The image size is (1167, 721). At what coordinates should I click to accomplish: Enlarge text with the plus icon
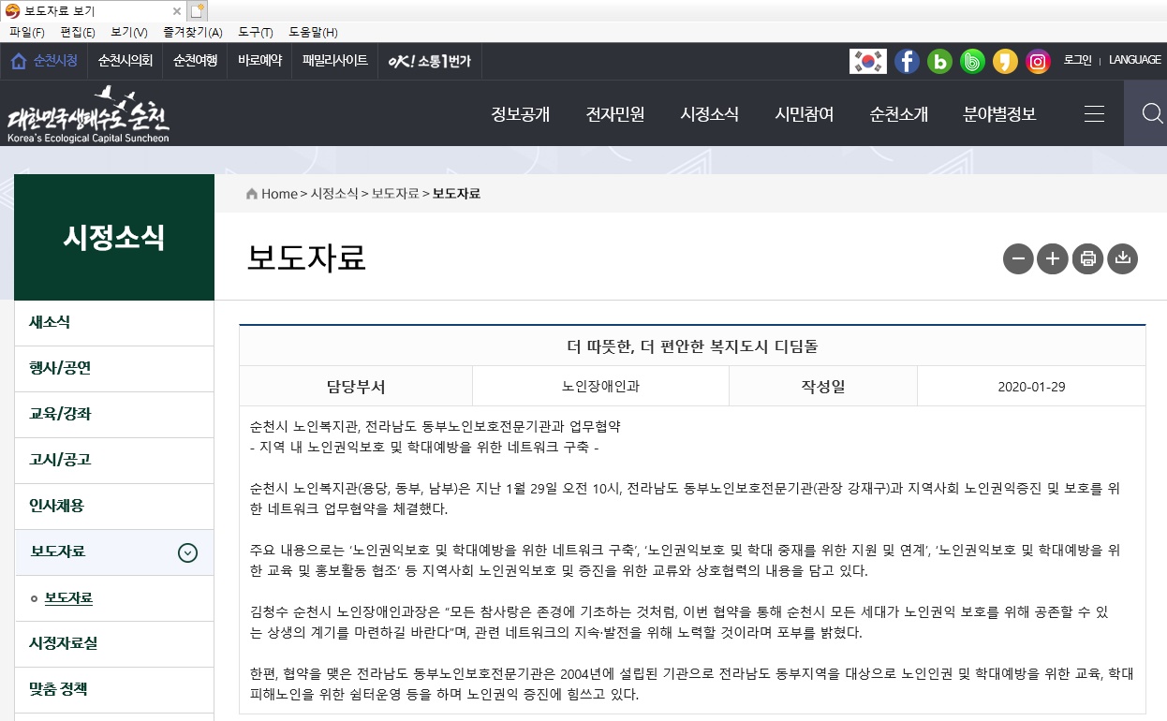(x=1052, y=258)
